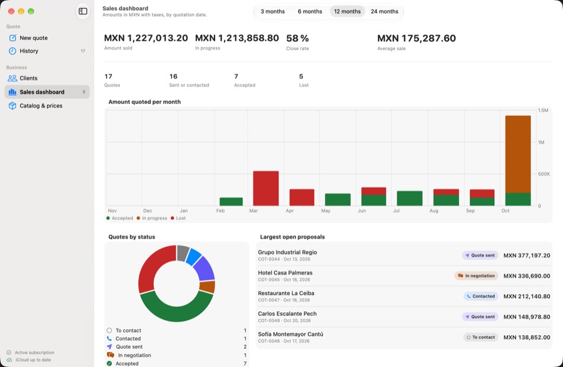Image resolution: width=563 pixels, height=367 pixels.
Task: Click the Sales dashboard chart icon
Action: (13, 92)
